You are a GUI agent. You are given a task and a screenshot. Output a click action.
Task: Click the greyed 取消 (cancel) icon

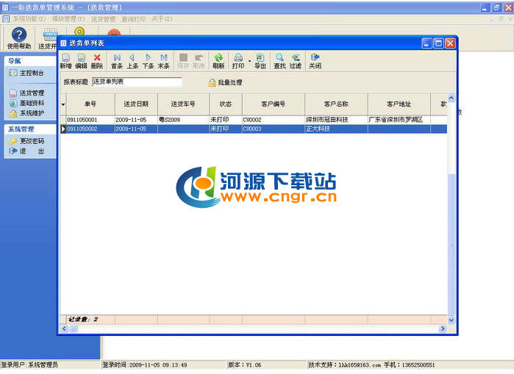199,61
